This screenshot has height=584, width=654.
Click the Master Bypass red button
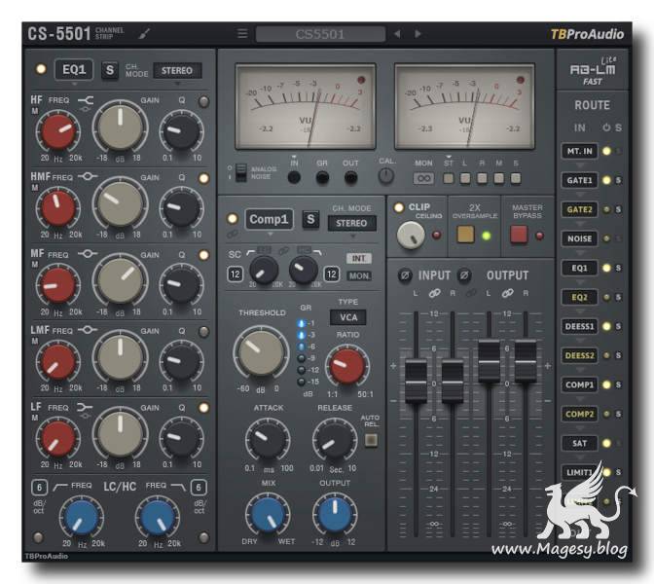pyautogui.click(x=519, y=235)
